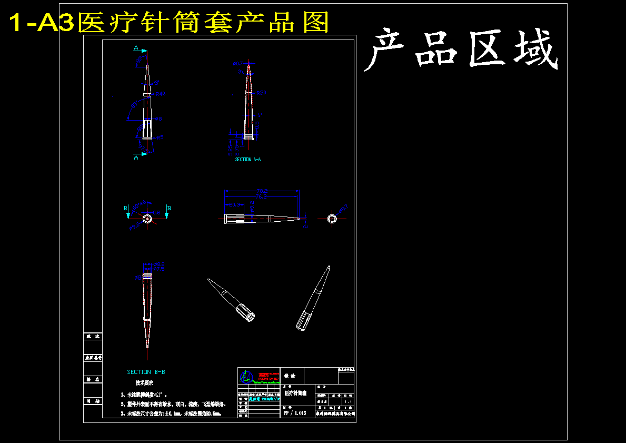Select the isometric view with tip pointing up
The height and width of the screenshot is (443, 626).
tap(313, 298)
